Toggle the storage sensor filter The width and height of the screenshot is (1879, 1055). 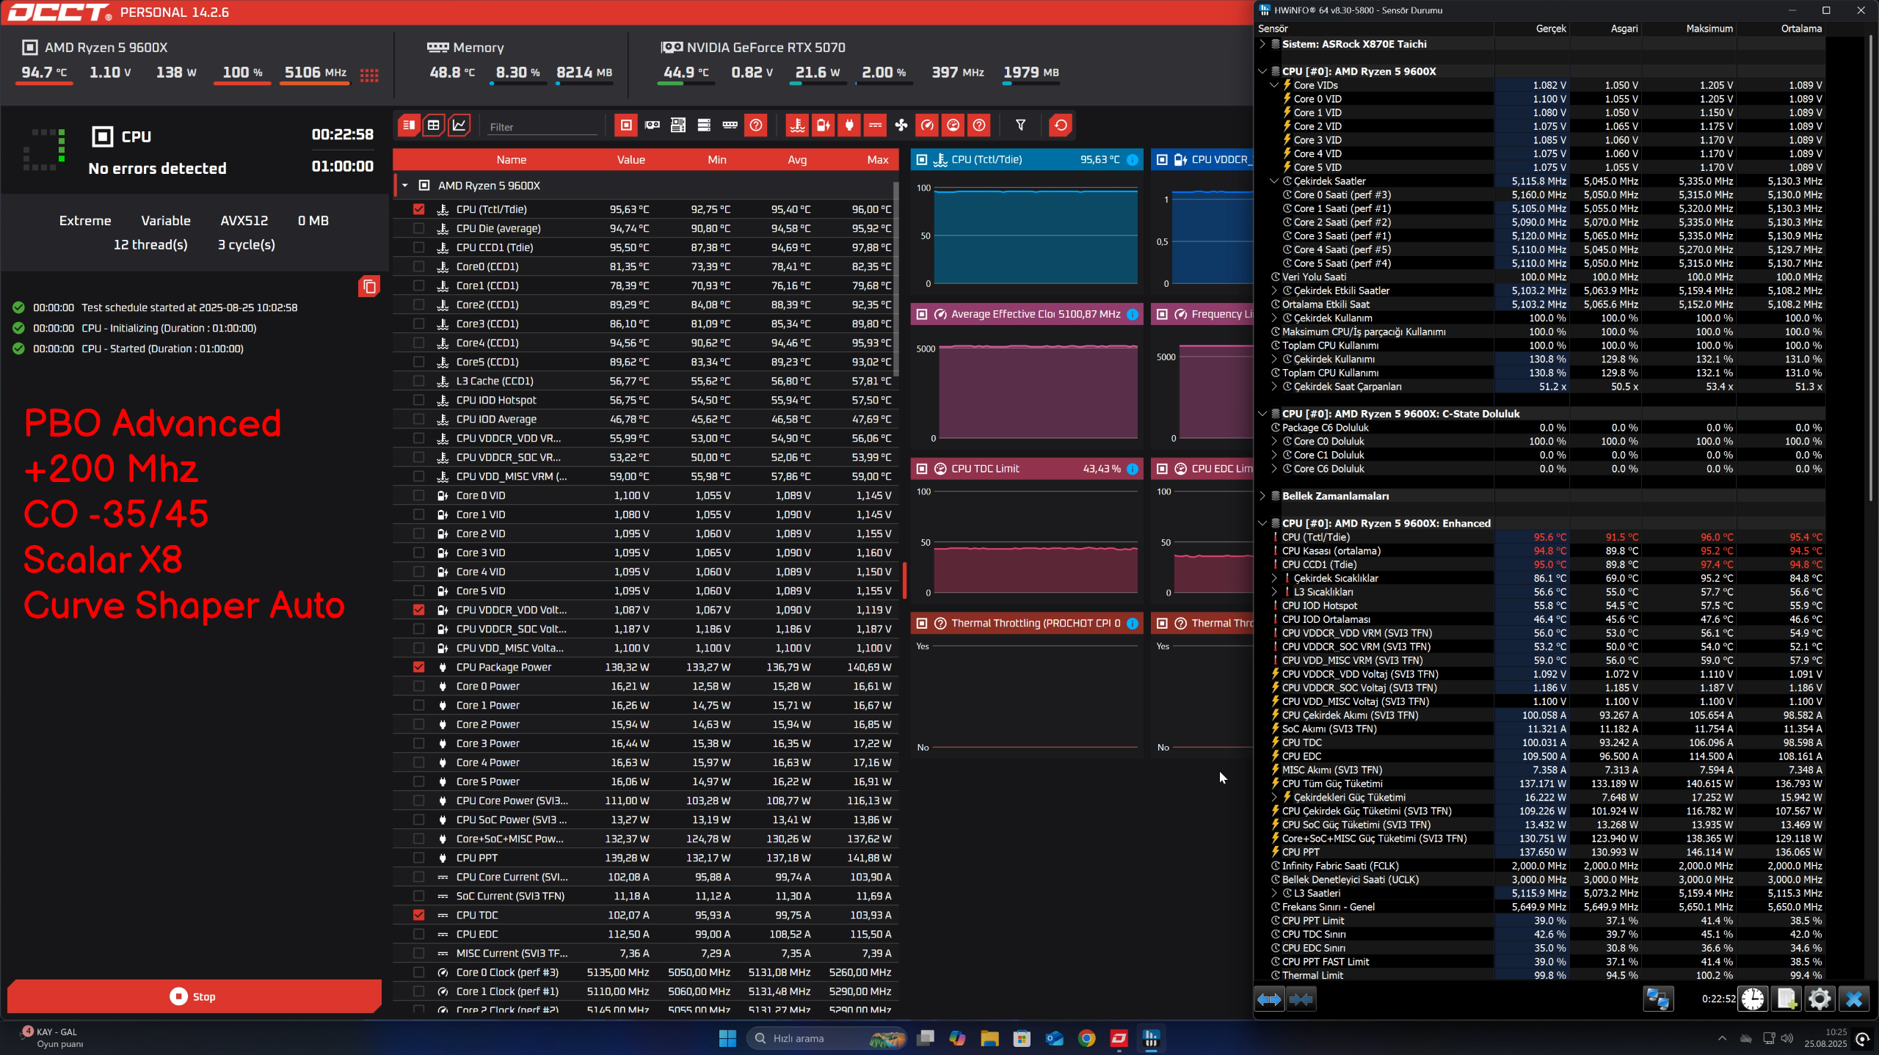point(704,125)
